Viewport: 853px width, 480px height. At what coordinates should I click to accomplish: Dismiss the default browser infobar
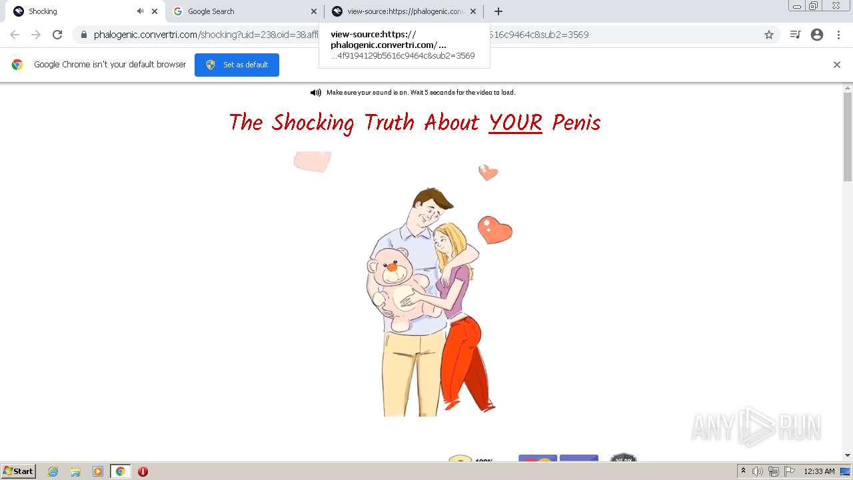point(837,65)
